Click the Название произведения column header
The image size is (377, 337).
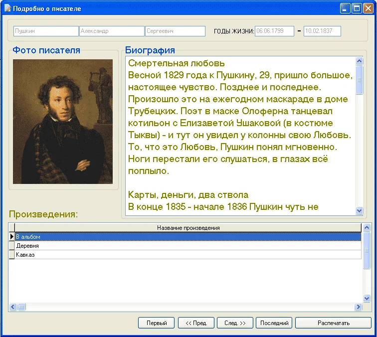coord(188,228)
